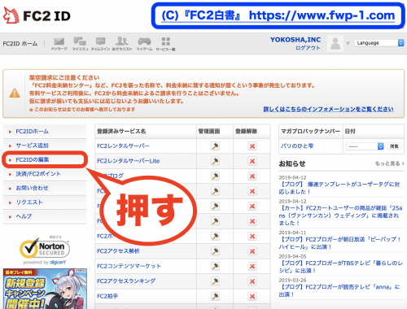
Task: Open the マガブロ date dropdown
Action: pyautogui.click(x=365, y=146)
